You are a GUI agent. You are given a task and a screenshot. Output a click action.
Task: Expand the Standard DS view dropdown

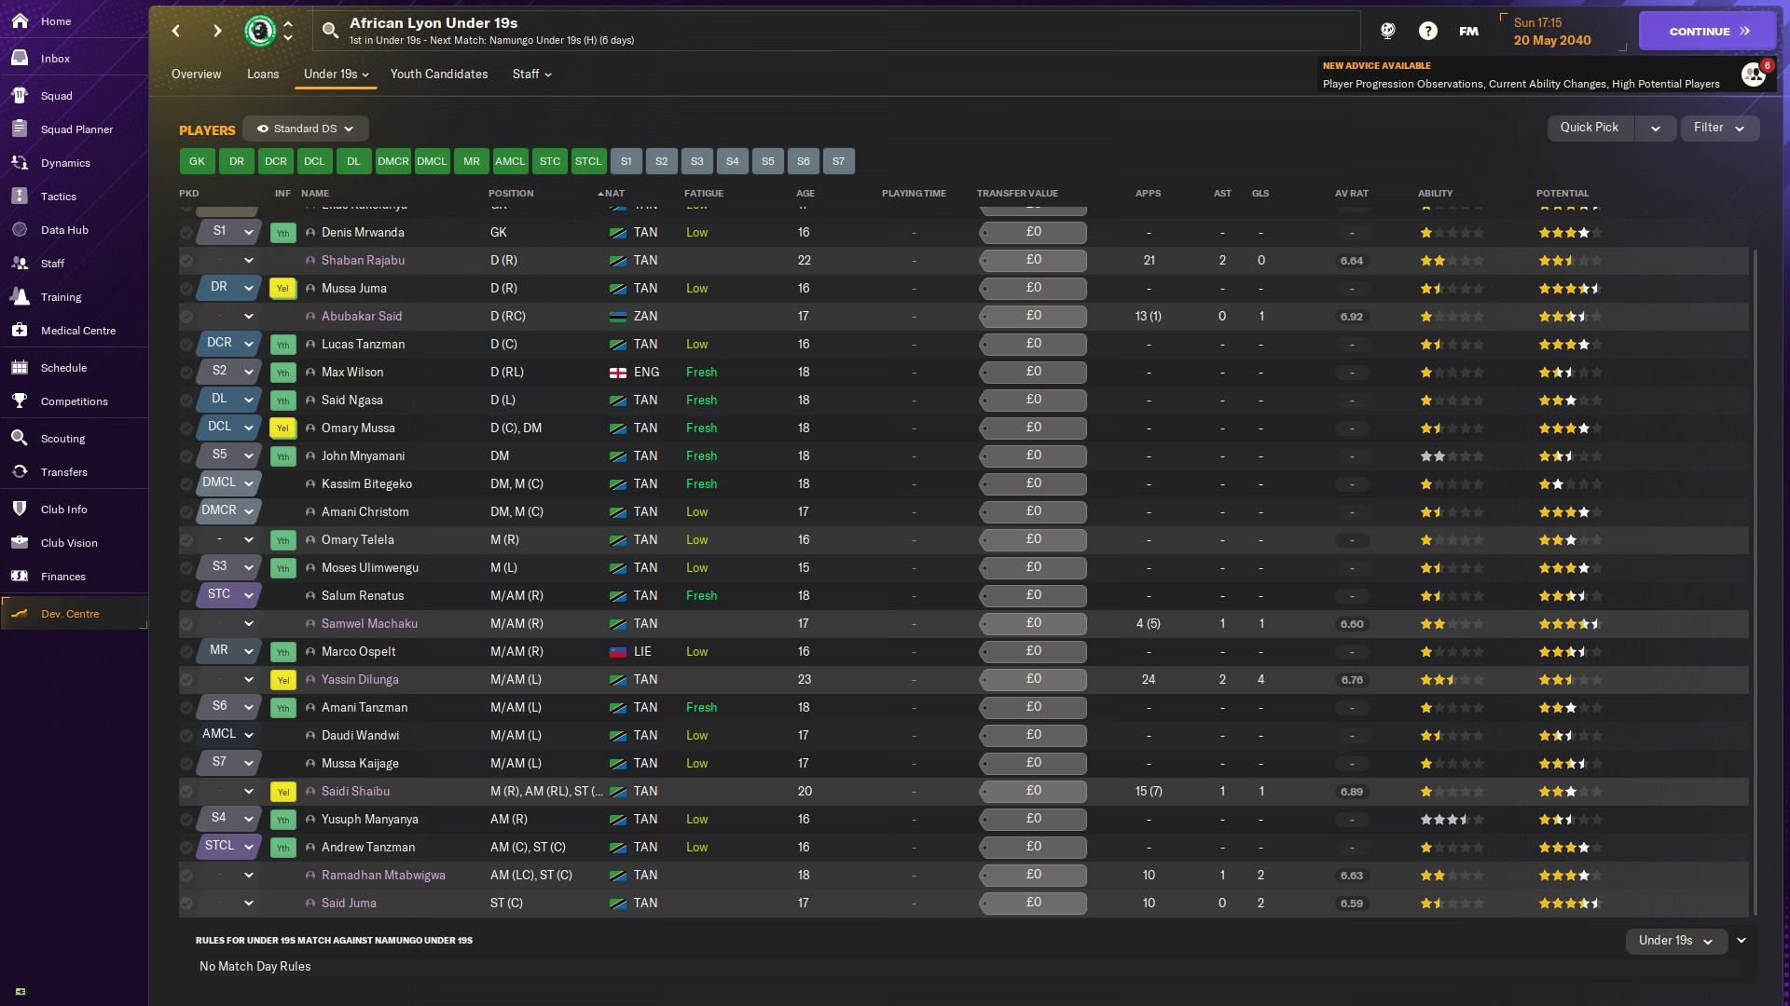[x=306, y=129]
